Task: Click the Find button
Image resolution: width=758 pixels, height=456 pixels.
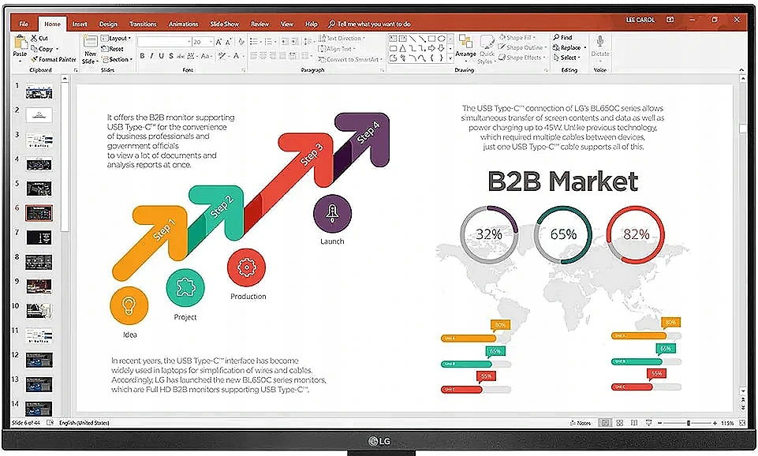Action: pos(563,37)
